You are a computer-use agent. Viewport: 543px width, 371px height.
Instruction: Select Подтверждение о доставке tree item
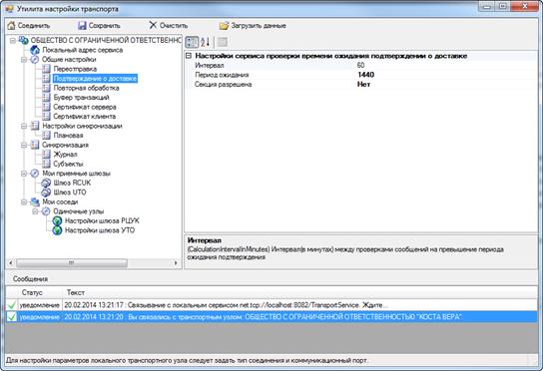(95, 79)
